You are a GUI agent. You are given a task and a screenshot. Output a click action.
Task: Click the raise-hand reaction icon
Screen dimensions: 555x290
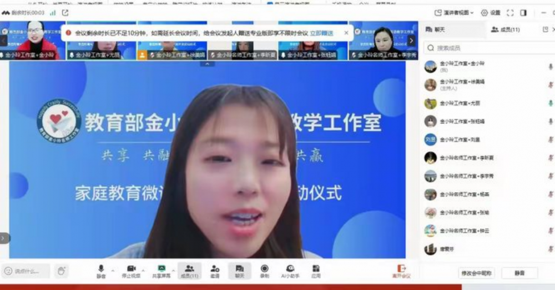tap(61, 271)
